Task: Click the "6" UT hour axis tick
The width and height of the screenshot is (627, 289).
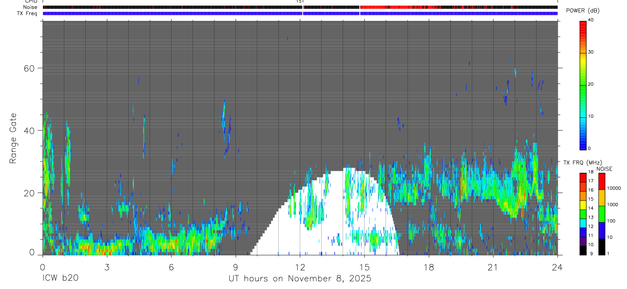Action: 171,266
